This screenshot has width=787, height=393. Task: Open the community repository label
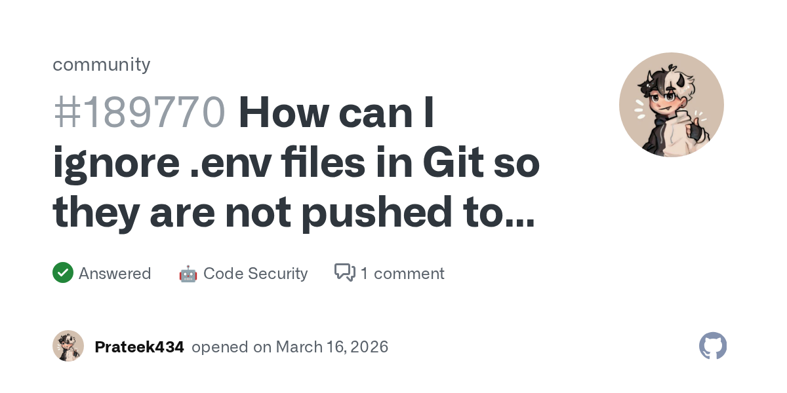click(102, 64)
